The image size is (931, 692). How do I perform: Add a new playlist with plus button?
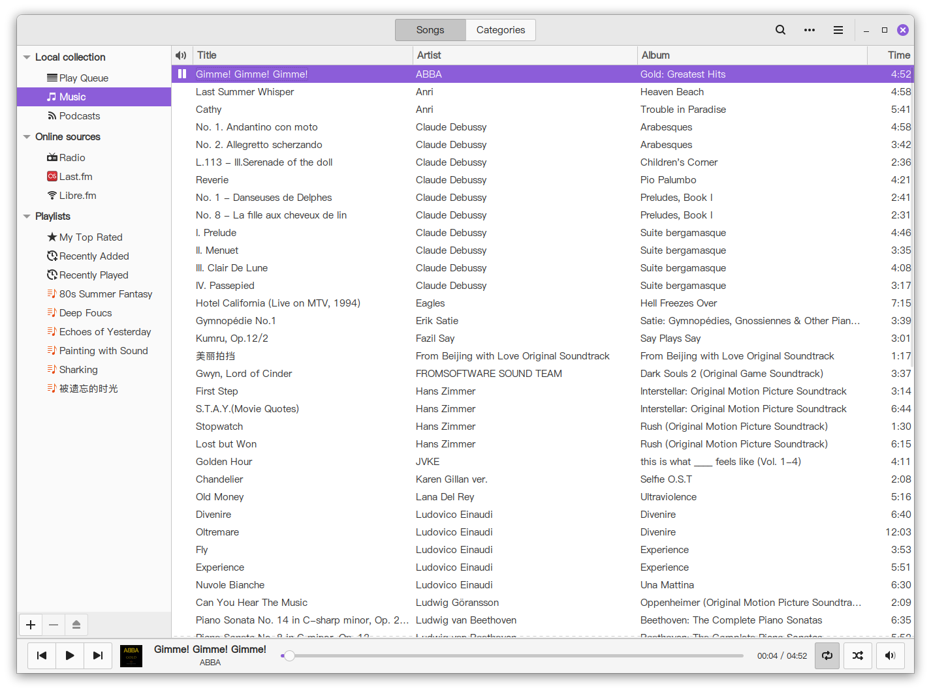[x=31, y=625]
